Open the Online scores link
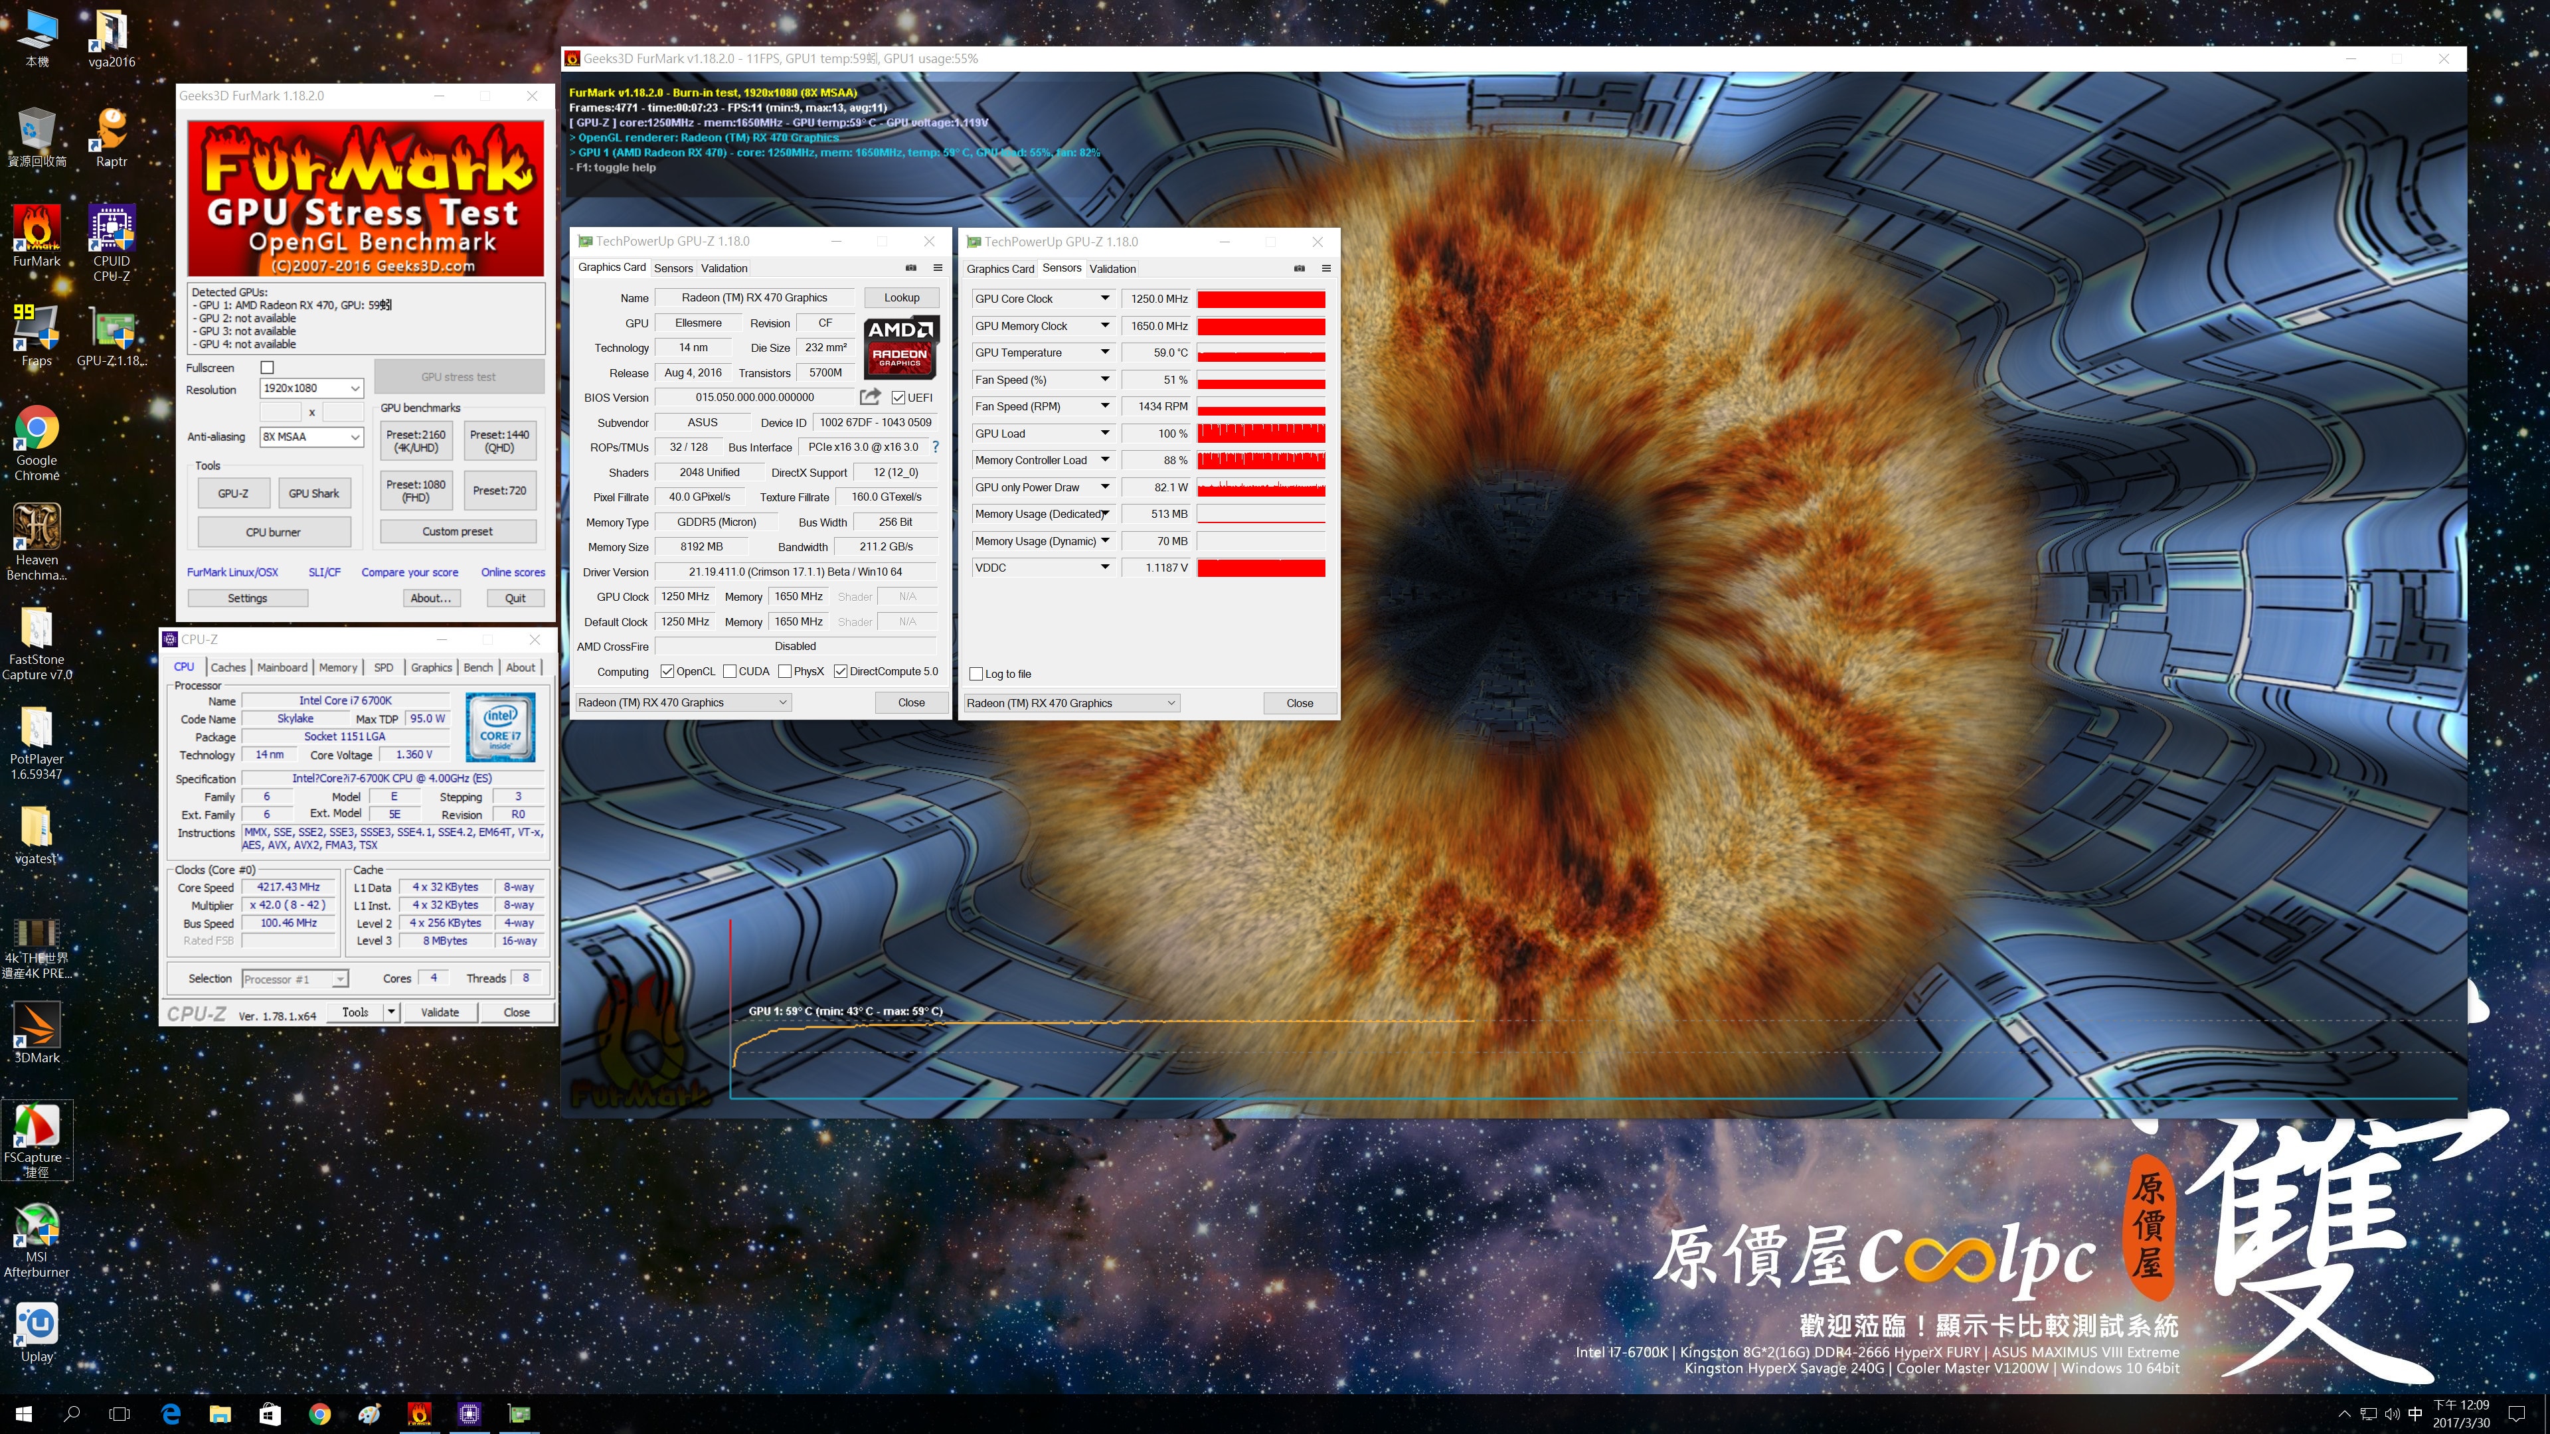Viewport: 2550px width, 1434px height. [513, 572]
